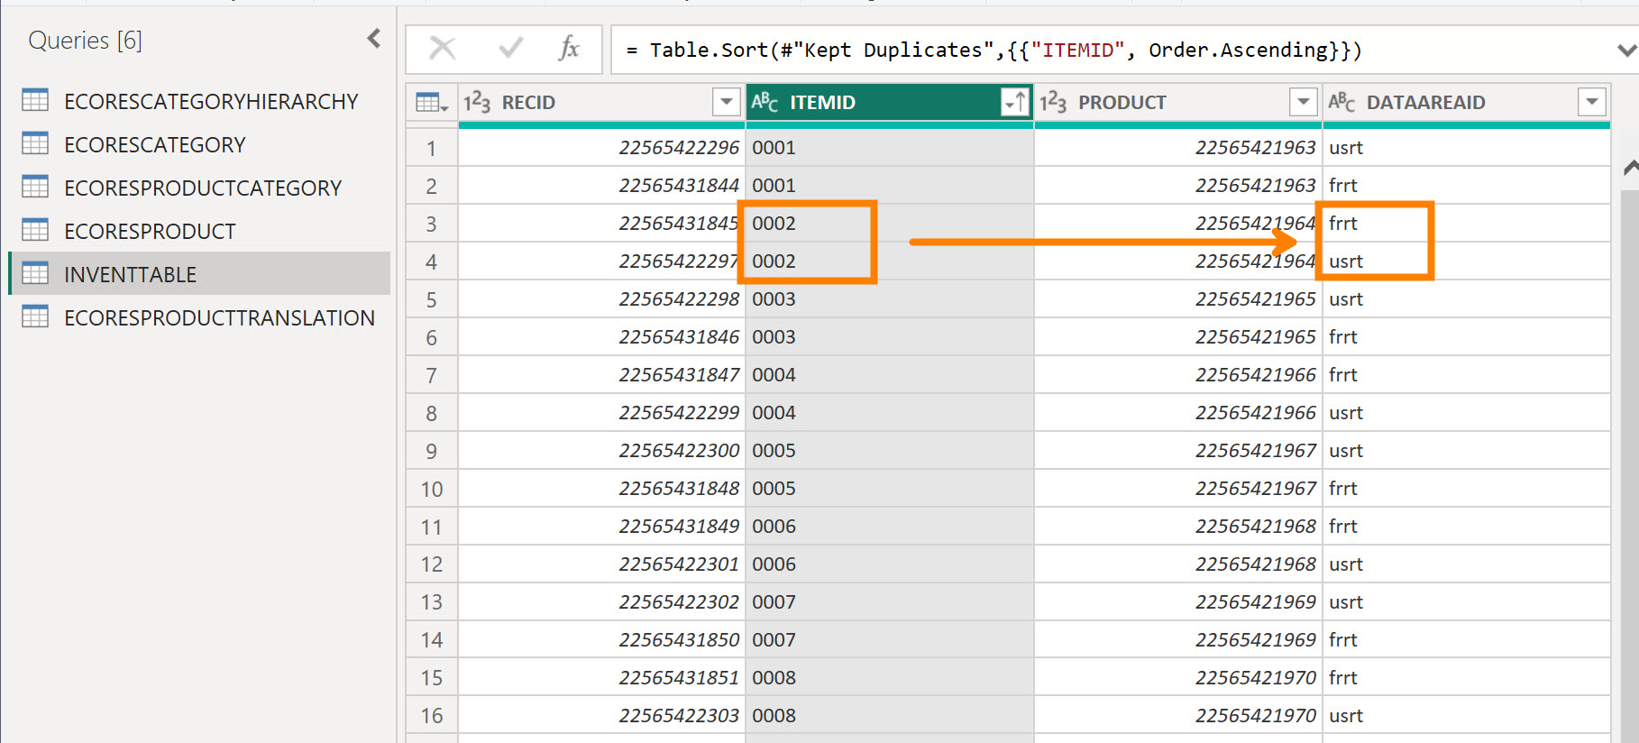Screen dimensions: 1639x743
Task: Confirm the formula with the checkmark icon
Action: [510, 48]
